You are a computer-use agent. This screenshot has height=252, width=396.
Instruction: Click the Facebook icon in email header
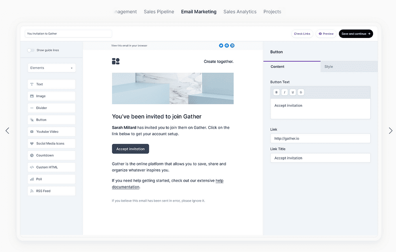click(227, 45)
